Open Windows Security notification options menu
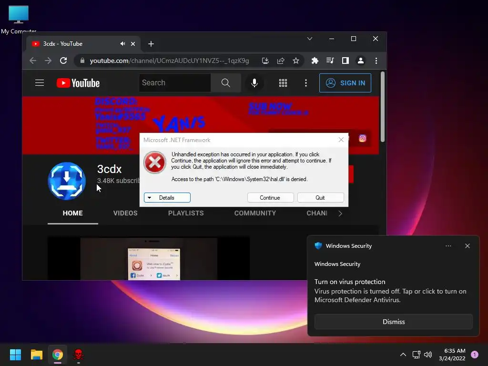488x366 pixels. point(448,246)
